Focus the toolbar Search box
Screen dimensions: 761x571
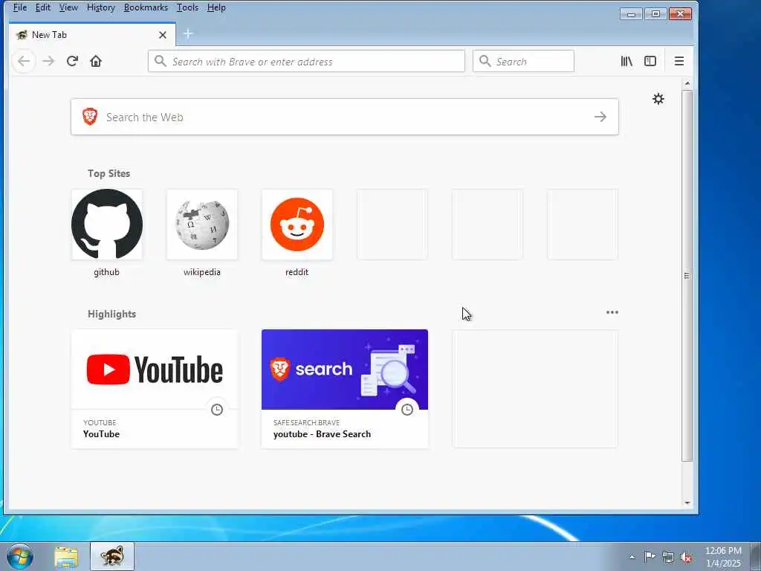click(523, 61)
